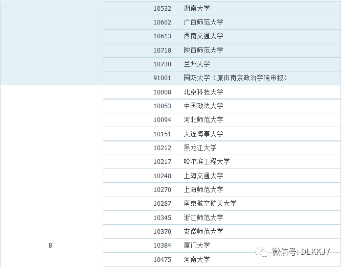Select the grade B label cell
This screenshot has width=341, height=267.
point(50,246)
